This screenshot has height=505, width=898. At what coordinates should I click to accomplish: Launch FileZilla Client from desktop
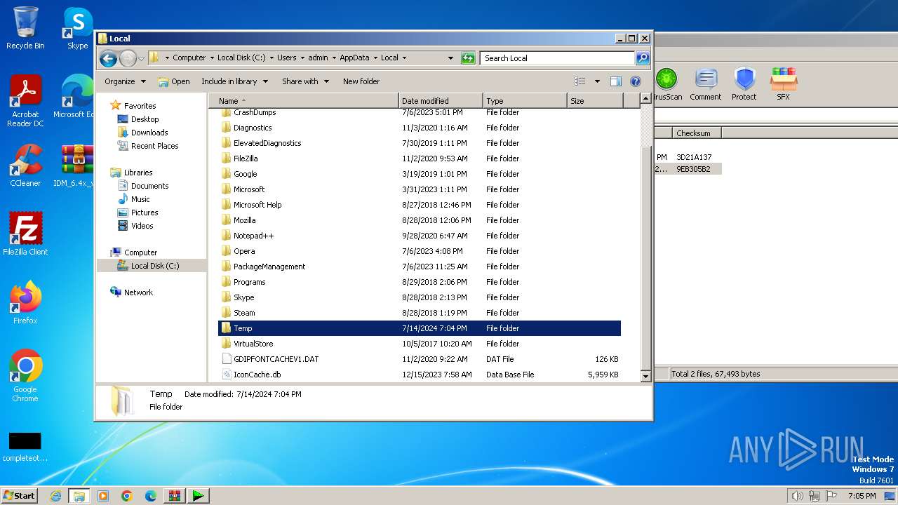coord(25,234)
